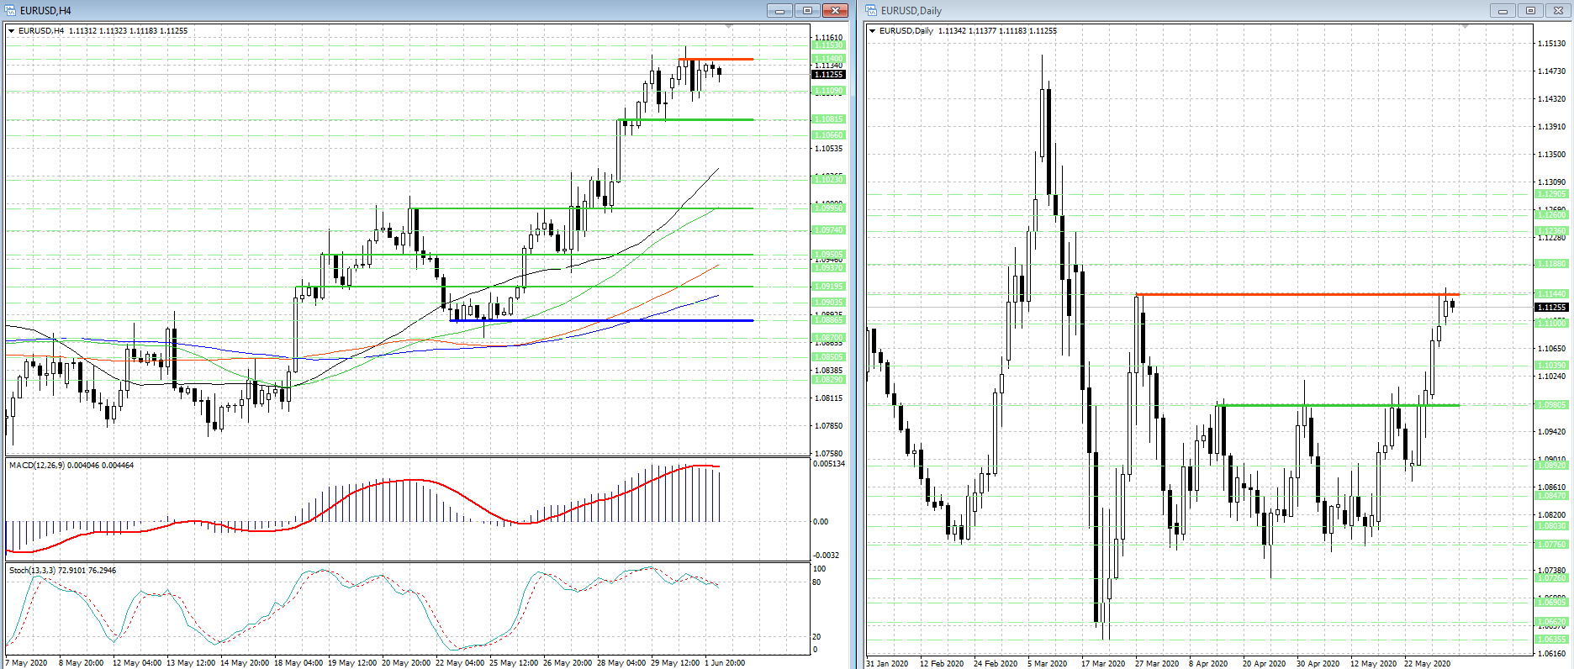Click the 28 May 04:00 time label
This screenshot has width=1574, height=669.
pos(621,663)
